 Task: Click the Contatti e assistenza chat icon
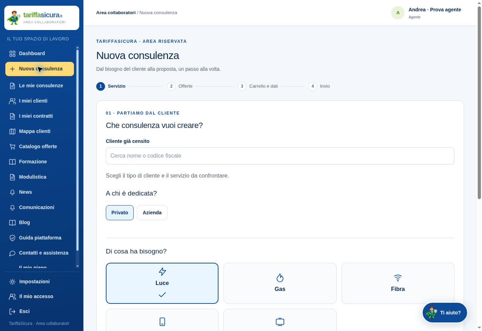pyautogui.click(x=13, y=253)
